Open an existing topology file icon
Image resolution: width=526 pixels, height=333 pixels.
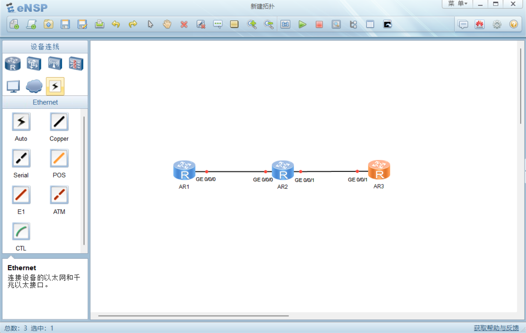tap(48, 25)
